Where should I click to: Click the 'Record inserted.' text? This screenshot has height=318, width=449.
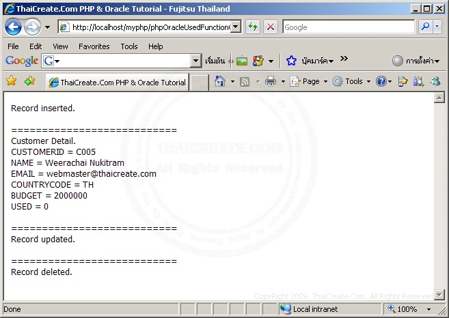coord(43,108)
